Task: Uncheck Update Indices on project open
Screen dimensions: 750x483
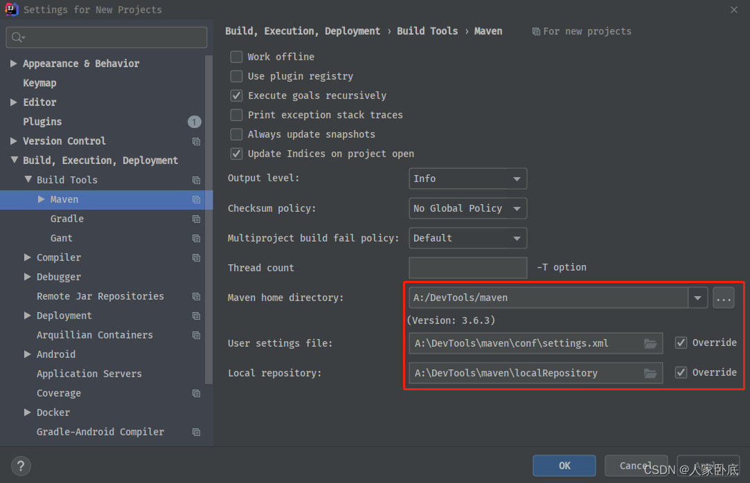Action: pyautogui.click(x=236, y=154)
